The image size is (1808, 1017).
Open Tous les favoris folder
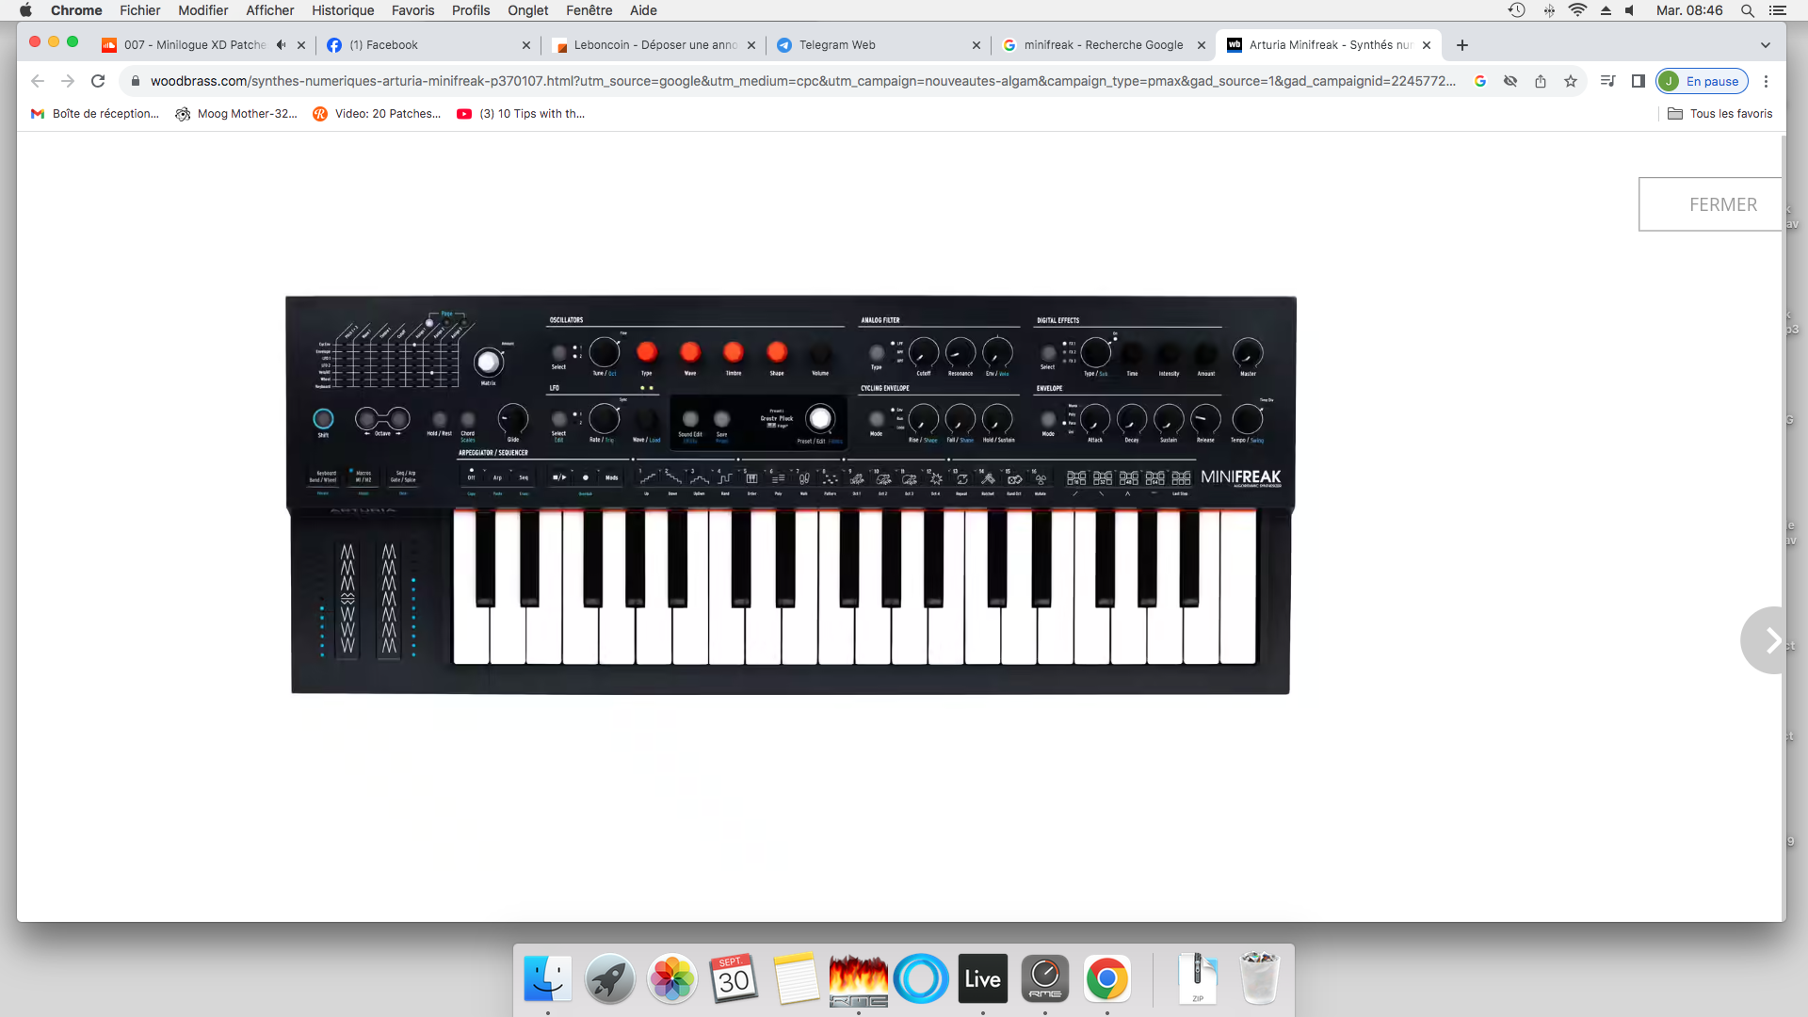click(x=1720, y=114)
